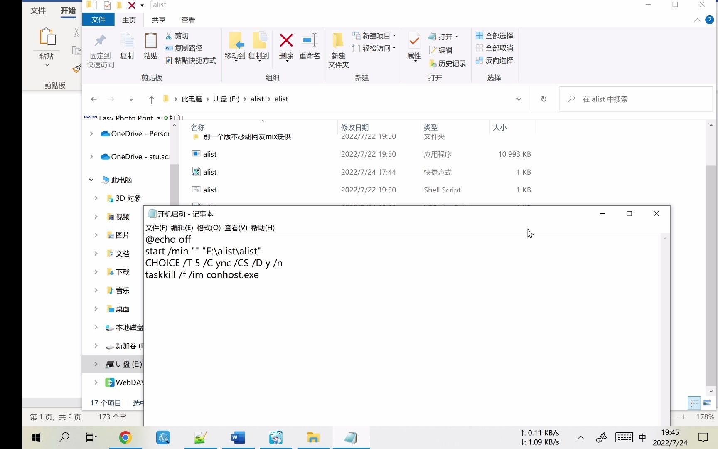
Task: Open Word 开始 tab
Action: (x=68, y=10)
